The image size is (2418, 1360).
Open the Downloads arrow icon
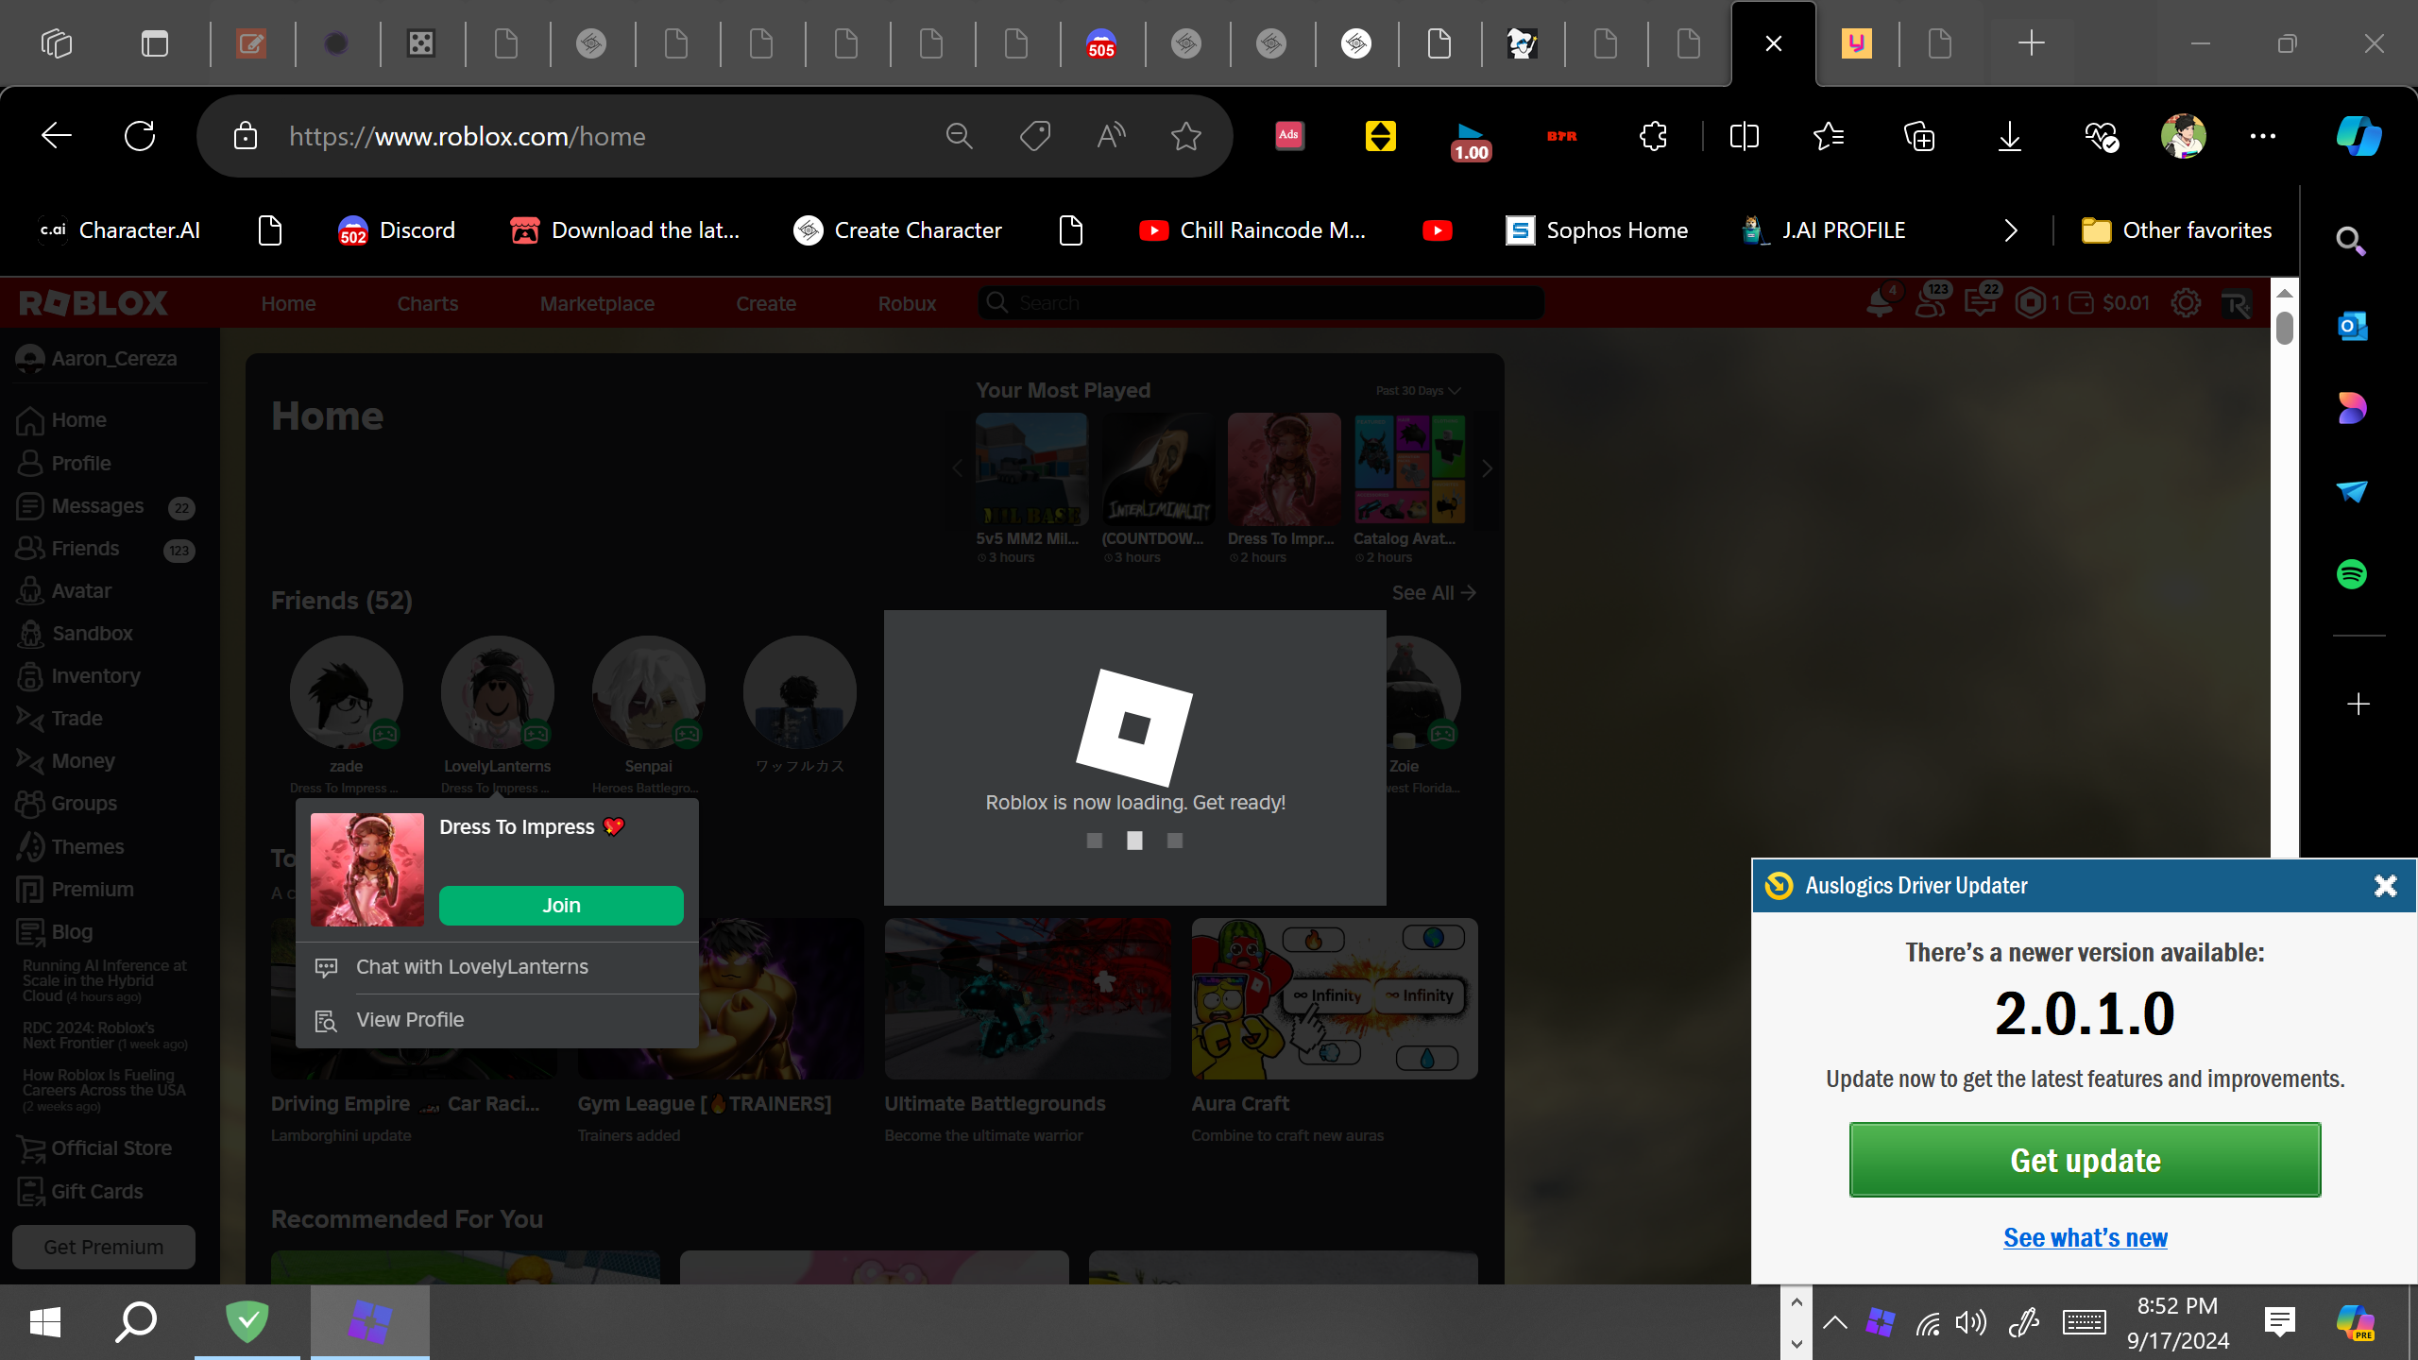[2009, 136]
